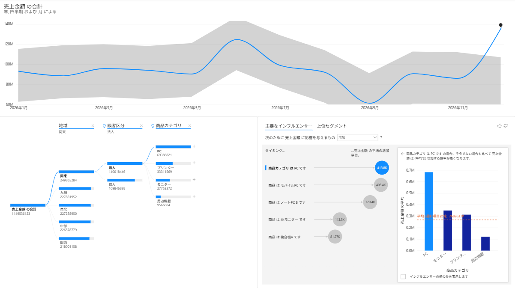The height and width of the screenshot is (288, 515).
Task: Click the question mark help icon
Action: click(381, 137)
